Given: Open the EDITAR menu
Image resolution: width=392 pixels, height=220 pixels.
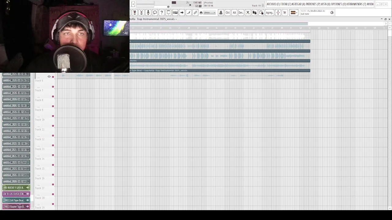Looking at the screenshot, I should coord(286,4).
